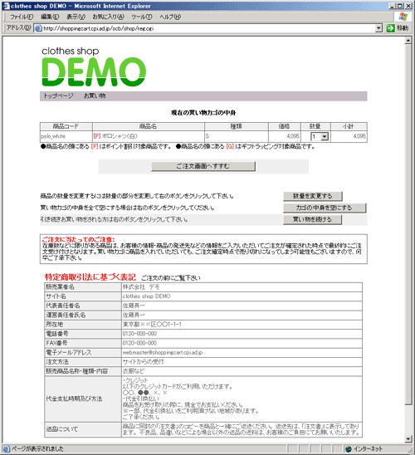Click the green Go arrow button
This screenshot has height=455, width=415.
(391, 28)
